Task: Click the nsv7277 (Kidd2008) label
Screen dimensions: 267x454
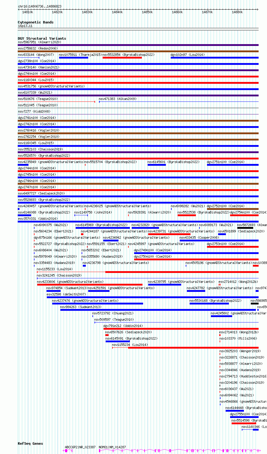Action: coord(34,112)
